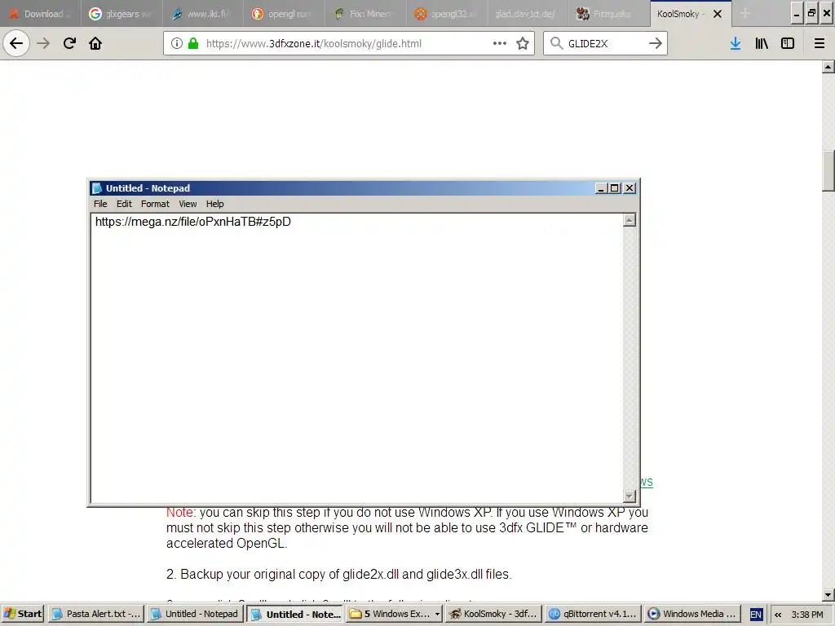The width and height of the screenshot is (835, 626).
Task: Close the KoolSmoky tab
Action: pyautogui.click(x=718, y=14)
